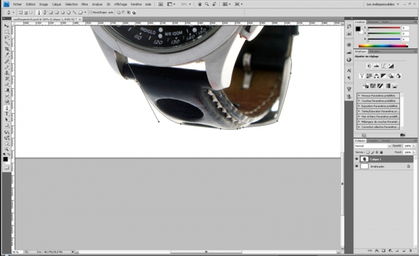Click the delete layer trash button
The width and height of the screenshot is (419, 256).
pyautogui.click(x=411, y=250)
